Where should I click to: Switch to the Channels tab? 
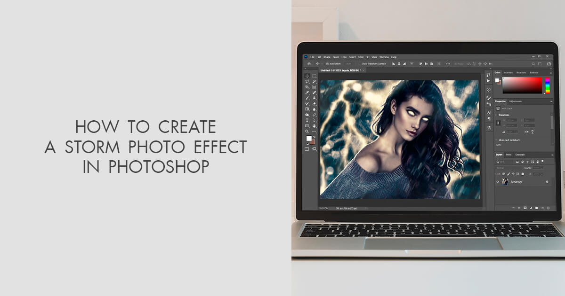(x=520, y=155)
